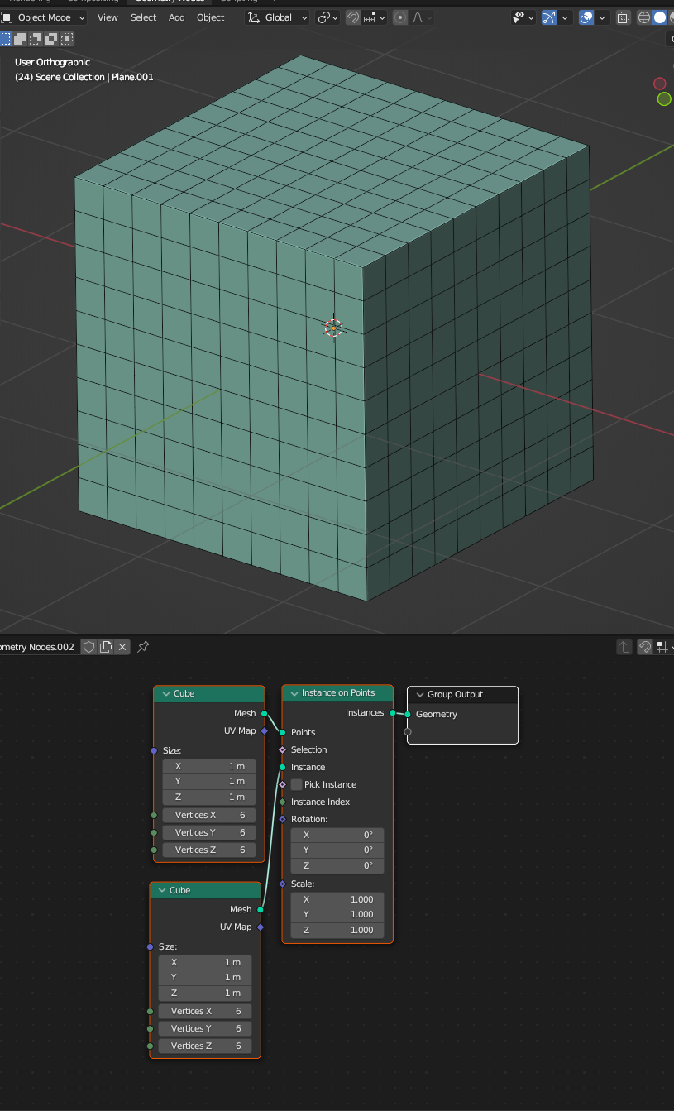
Task: Unlink the node tree with the X button
Action: 122,646
